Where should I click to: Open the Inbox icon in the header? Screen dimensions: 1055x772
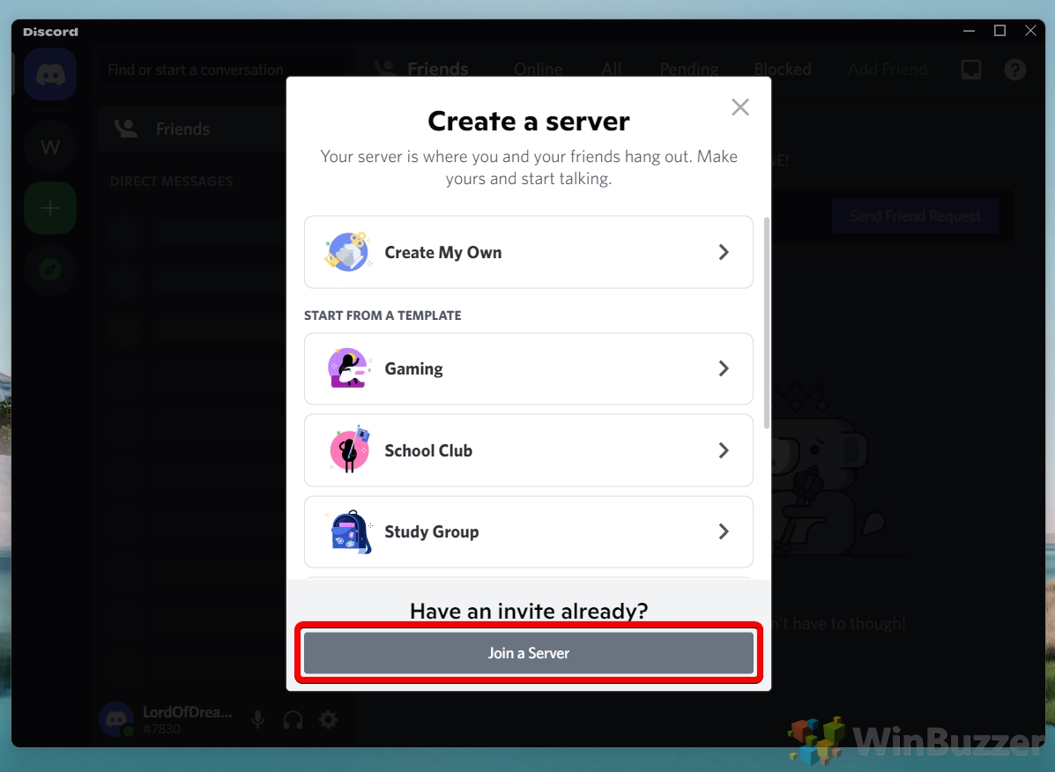(x=971, y=70)
